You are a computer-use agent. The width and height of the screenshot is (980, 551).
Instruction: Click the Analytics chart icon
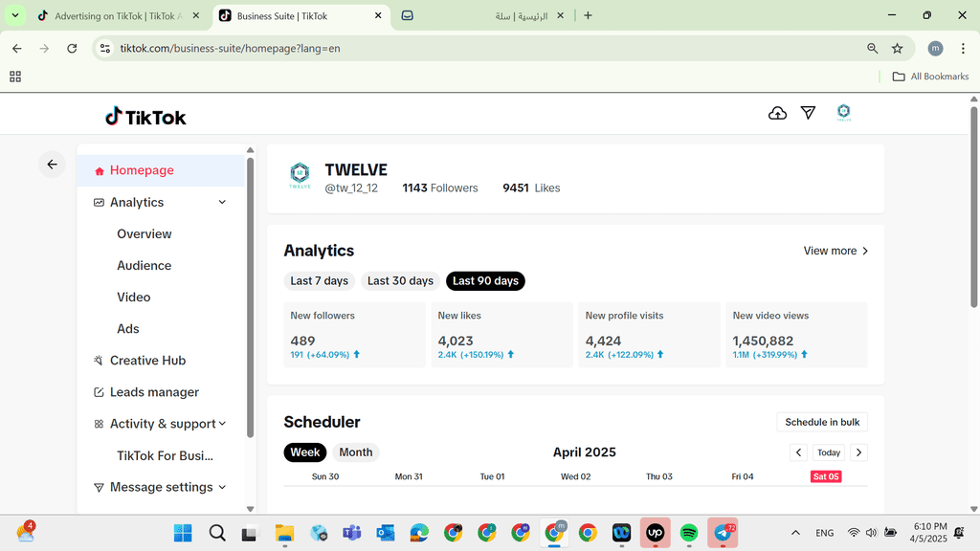99,203
